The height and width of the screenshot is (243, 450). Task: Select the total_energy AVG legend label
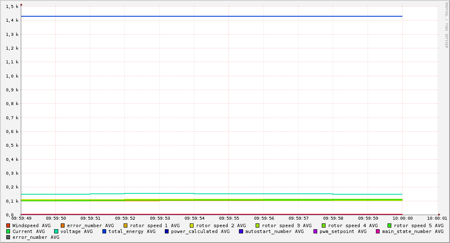click(132, 231)
